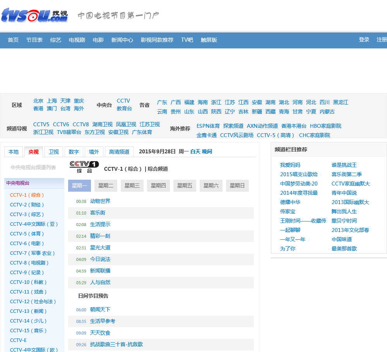Image resolution: width=387 pixels, height=352 pixels.
Task: Select CCTV-5（体育）in the channel list
Action: pyautogui.click(x=27, y=234)
